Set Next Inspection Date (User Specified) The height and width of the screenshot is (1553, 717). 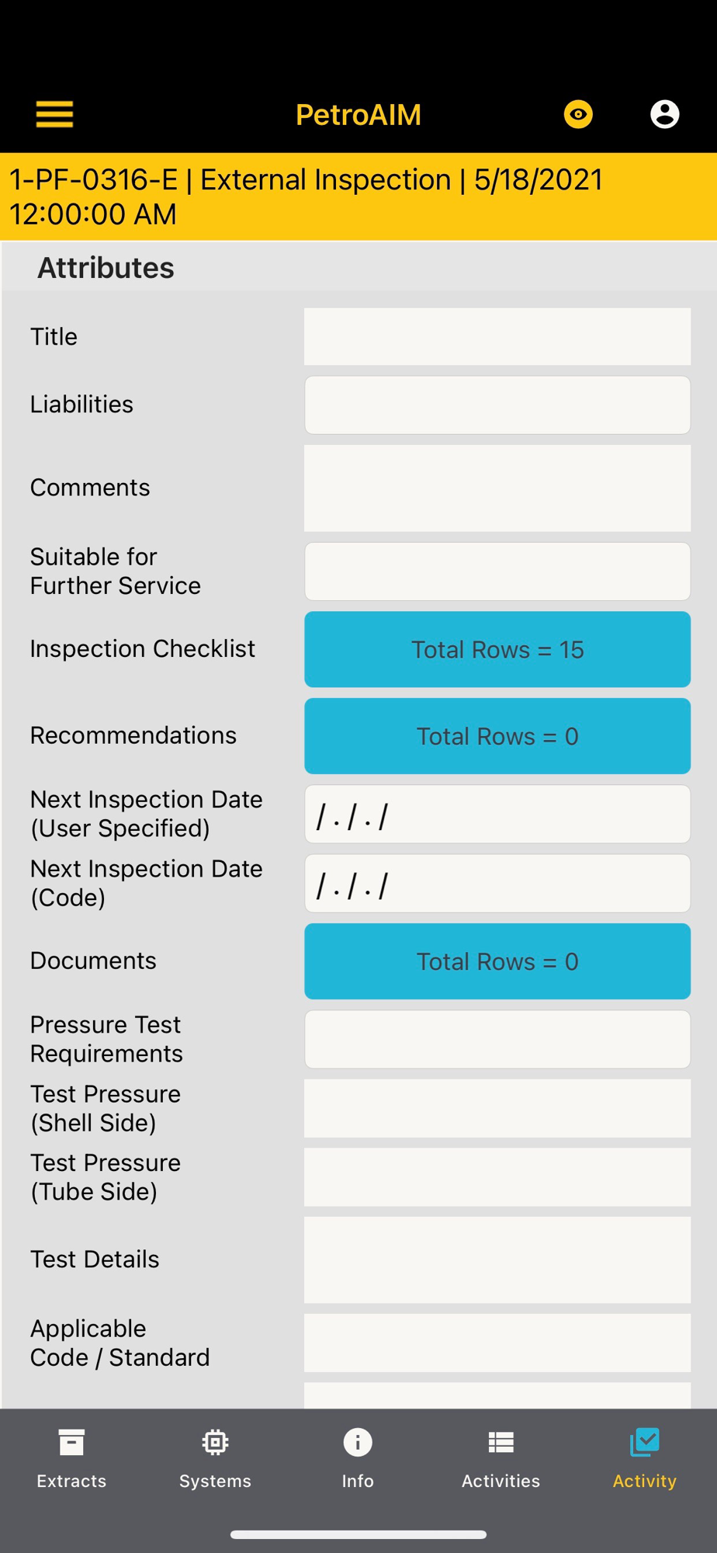point(497,815)
